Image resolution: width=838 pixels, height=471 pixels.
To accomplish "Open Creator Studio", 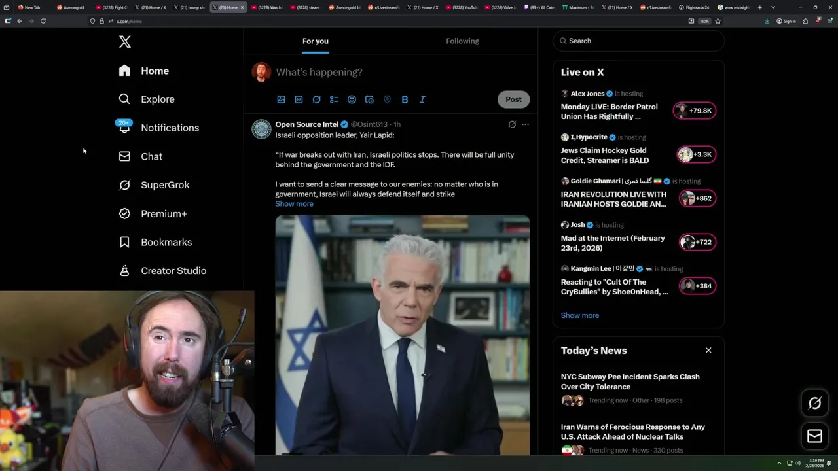I will (x=162, y=271).
